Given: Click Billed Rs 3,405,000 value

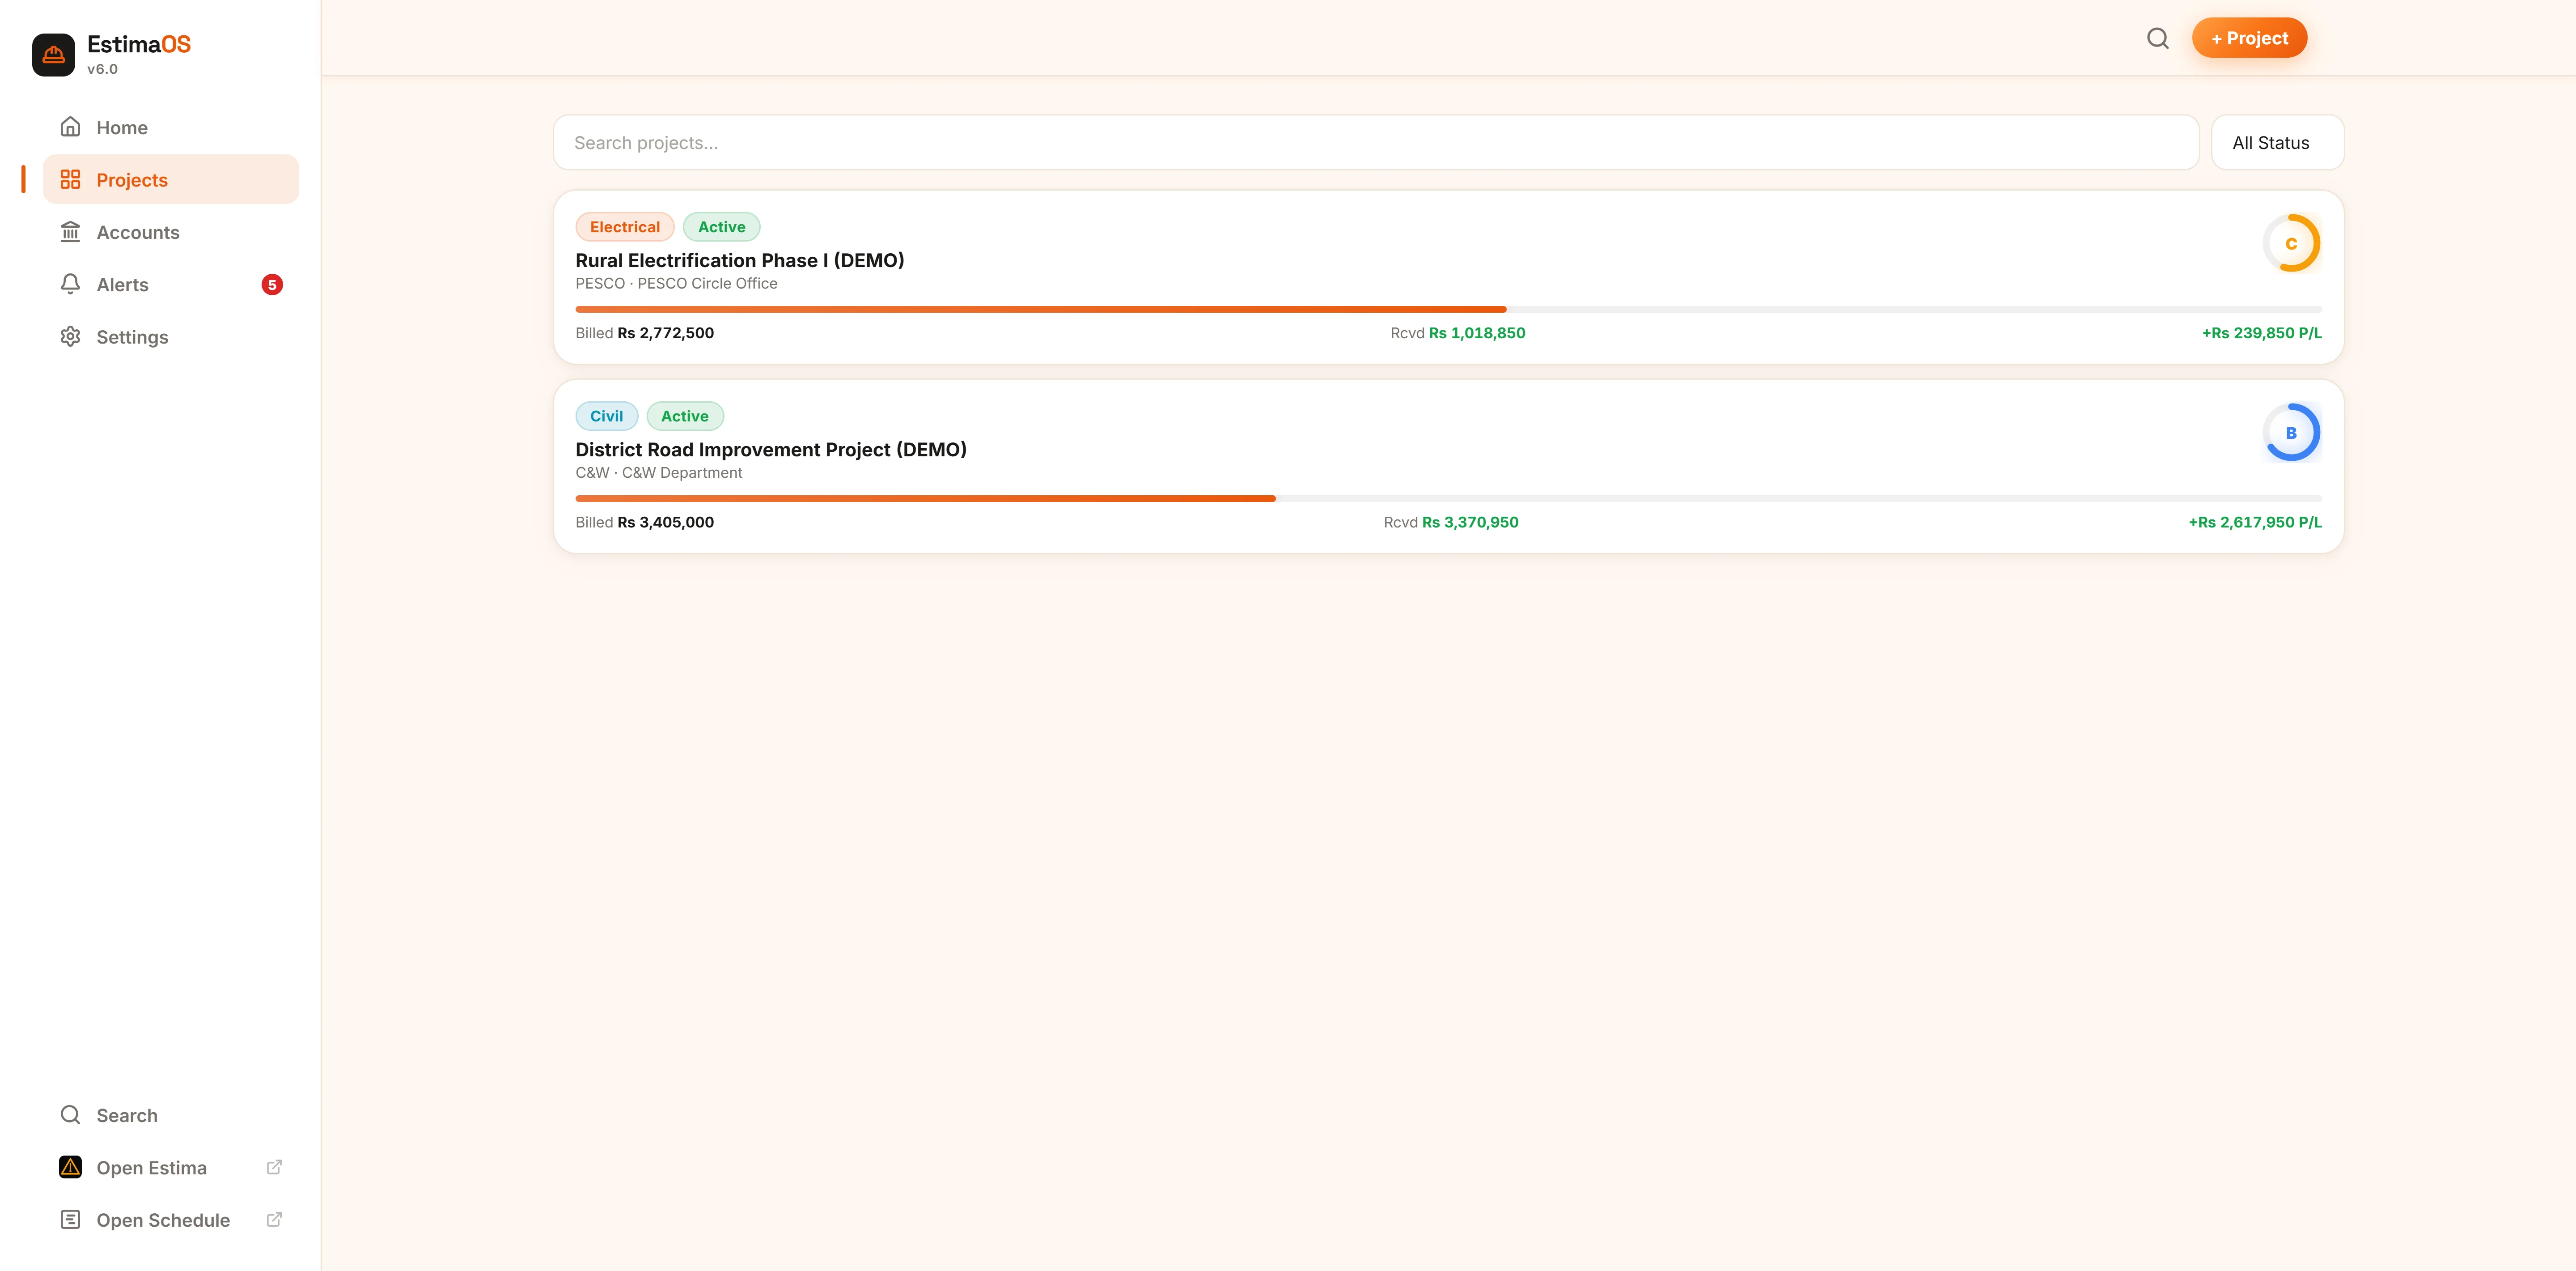Looking at the screenshot, I should (x=644, y=522).
